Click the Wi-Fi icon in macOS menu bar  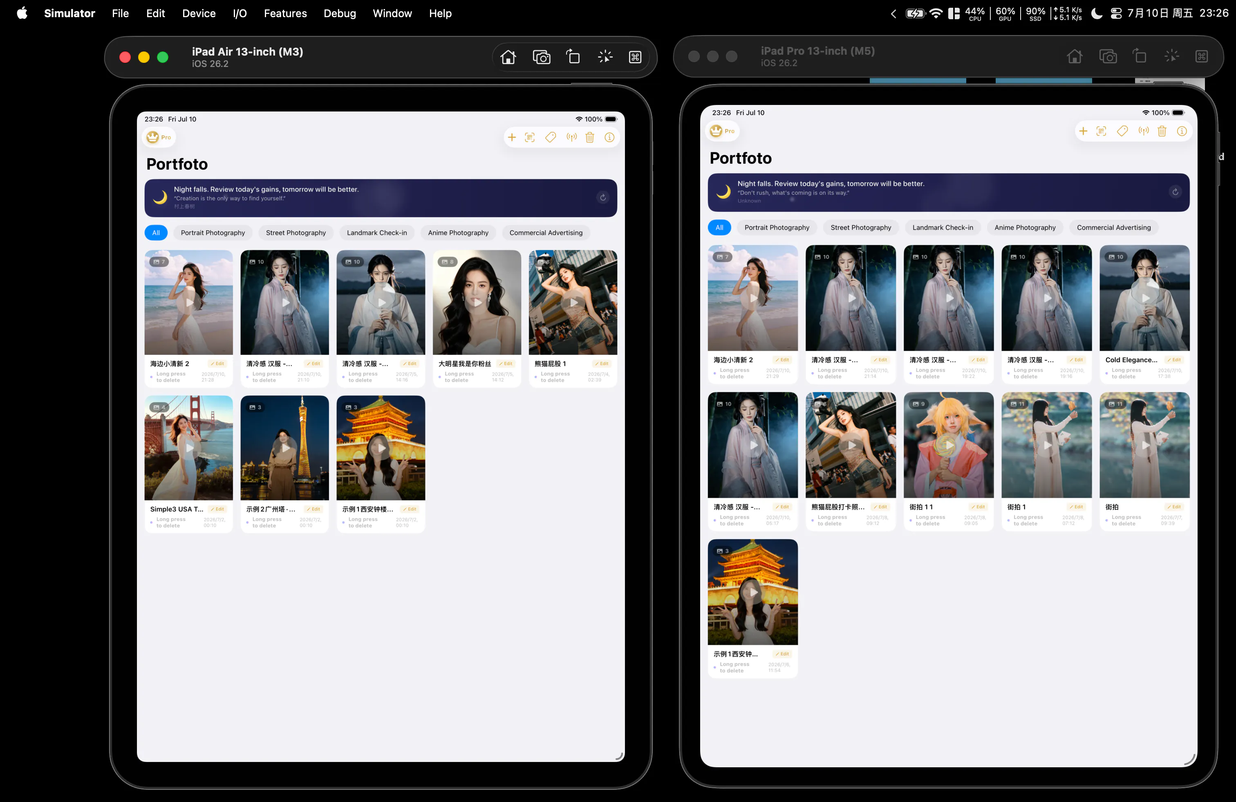pyautogui.click(x=936, y=13)
